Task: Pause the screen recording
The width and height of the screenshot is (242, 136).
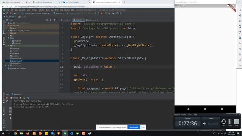Action: point(230,122)
